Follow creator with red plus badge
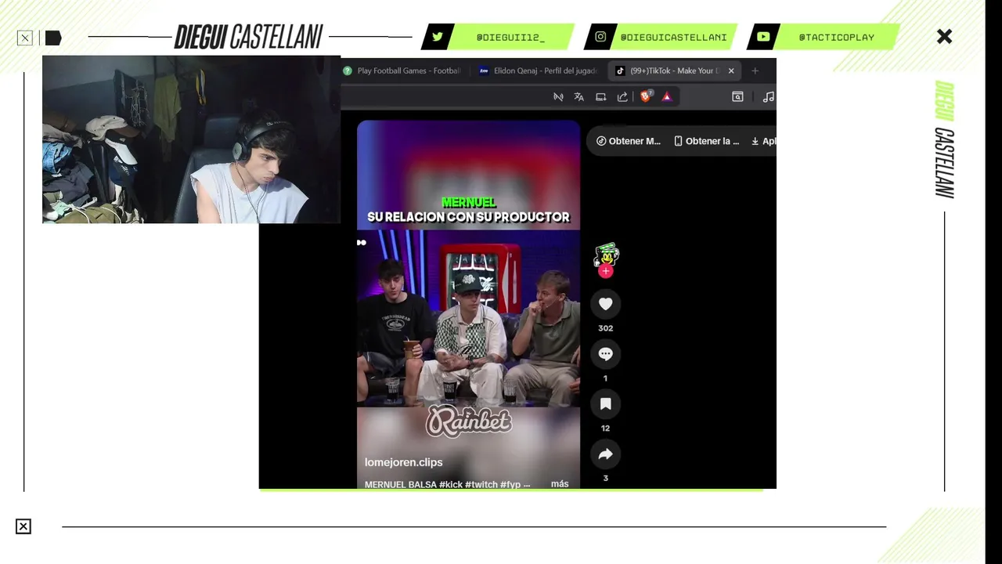This screenshot has height=564, width=1002. point(605,271)
